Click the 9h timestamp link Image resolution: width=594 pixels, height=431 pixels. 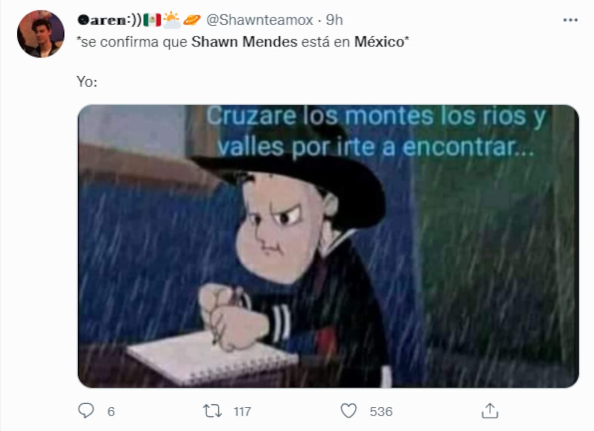click(x=335, y=20)
